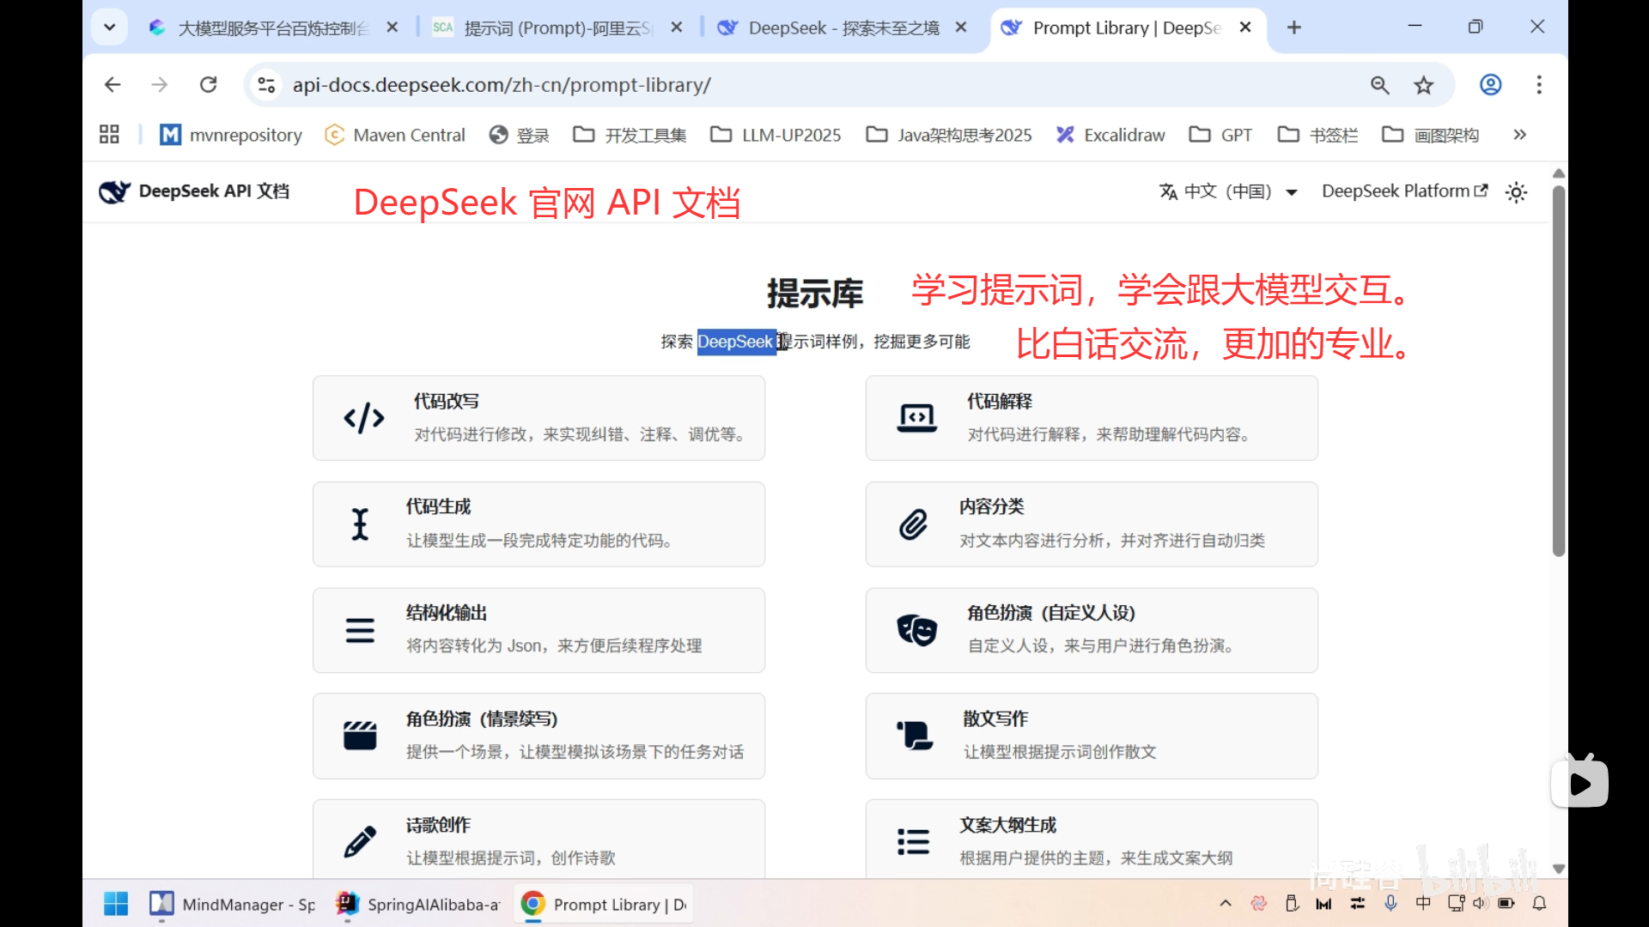
Task: Open the Windows Start menu
Action: pos(116,904)
